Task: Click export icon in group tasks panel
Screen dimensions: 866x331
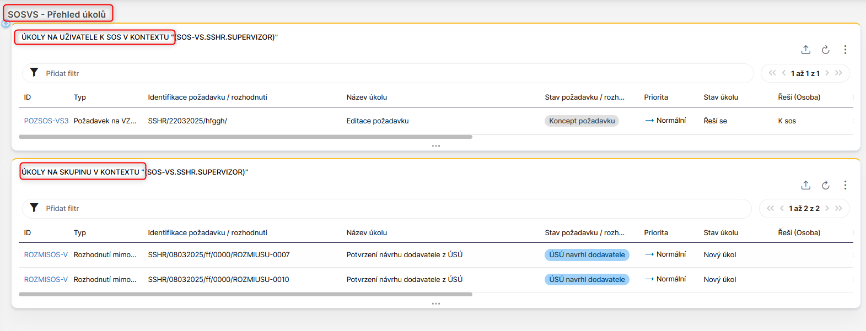Action: tap(805, 185)
